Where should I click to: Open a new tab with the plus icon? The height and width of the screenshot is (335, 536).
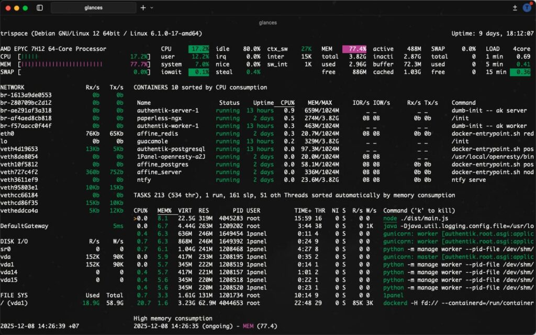(x=142, y=7)
